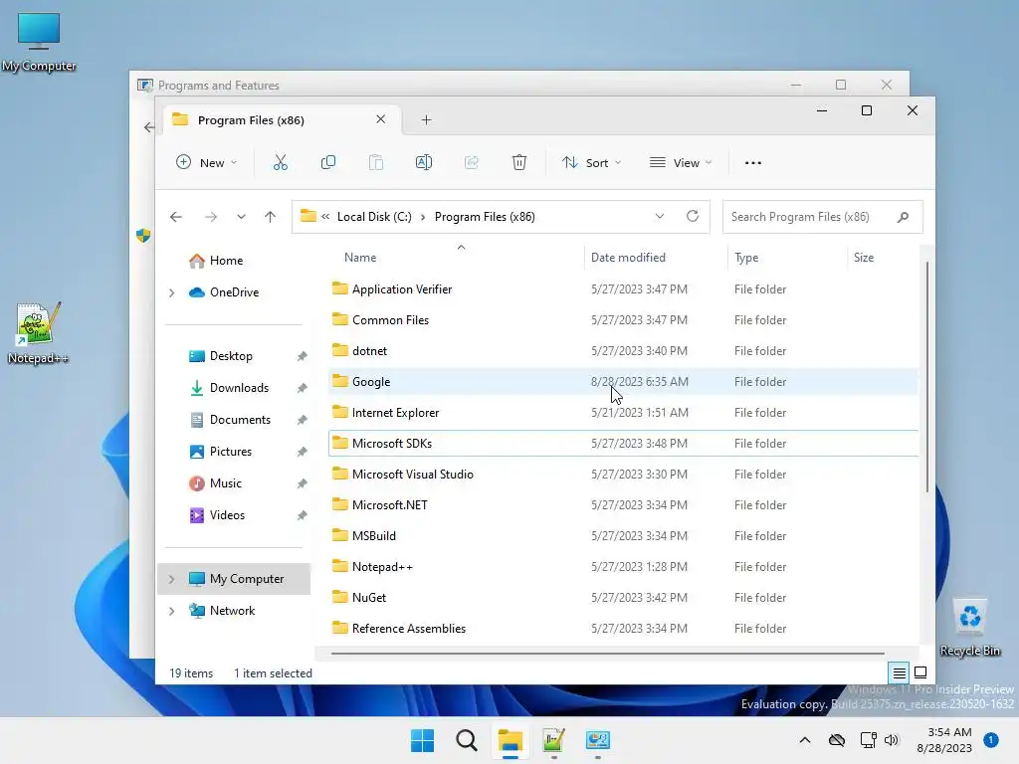Click Program Files (x86) breadcrumb segment
Screen dimensions: 1019x764
[485, 217]
